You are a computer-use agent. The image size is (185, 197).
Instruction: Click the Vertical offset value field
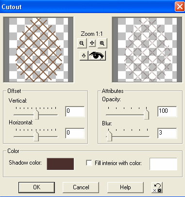[75, 111]
